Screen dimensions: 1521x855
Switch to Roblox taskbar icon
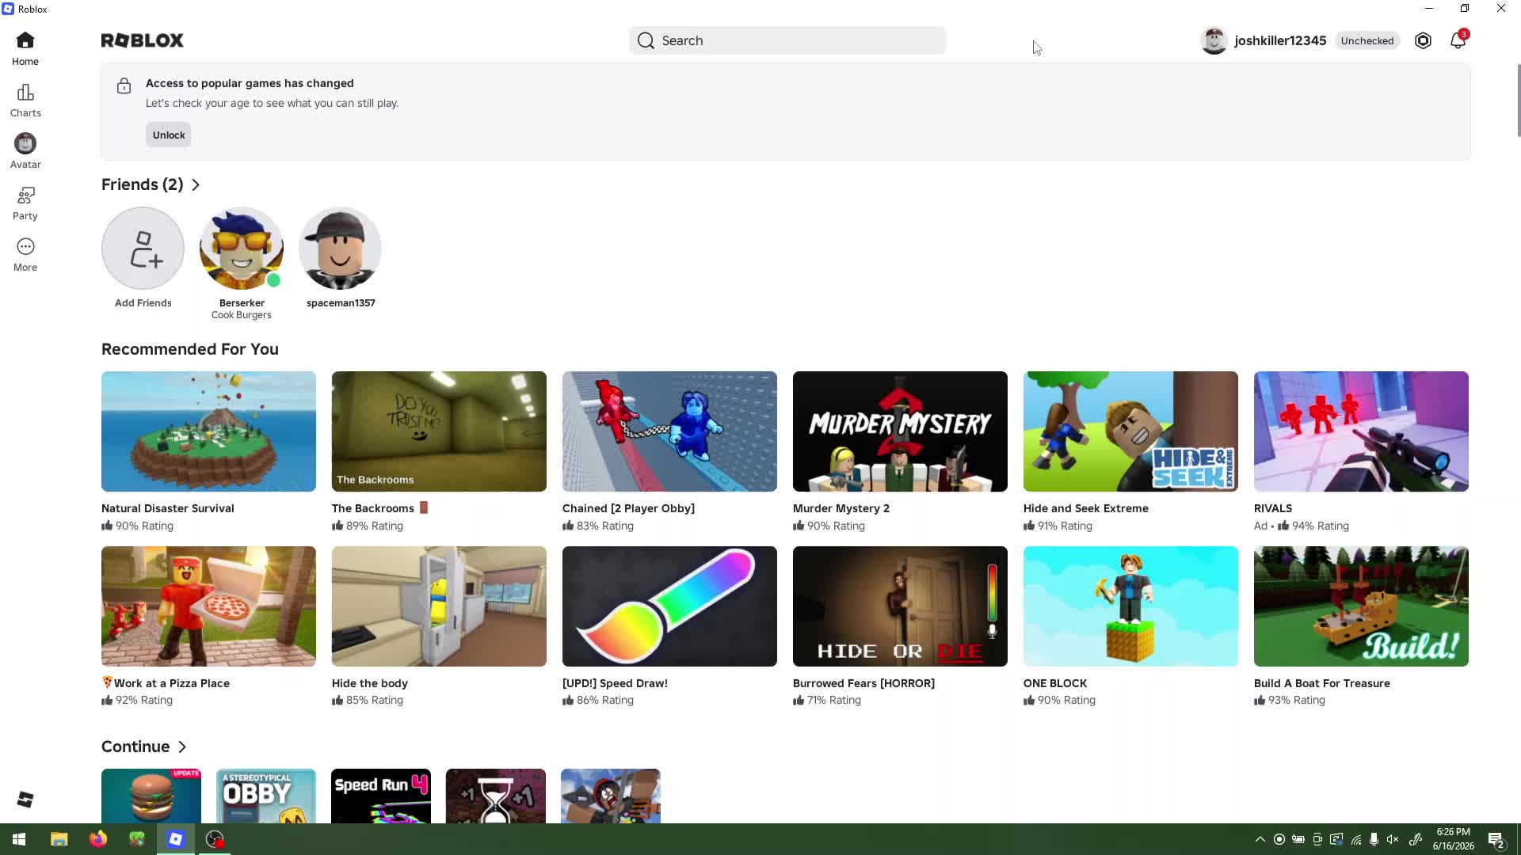(176, 839)
